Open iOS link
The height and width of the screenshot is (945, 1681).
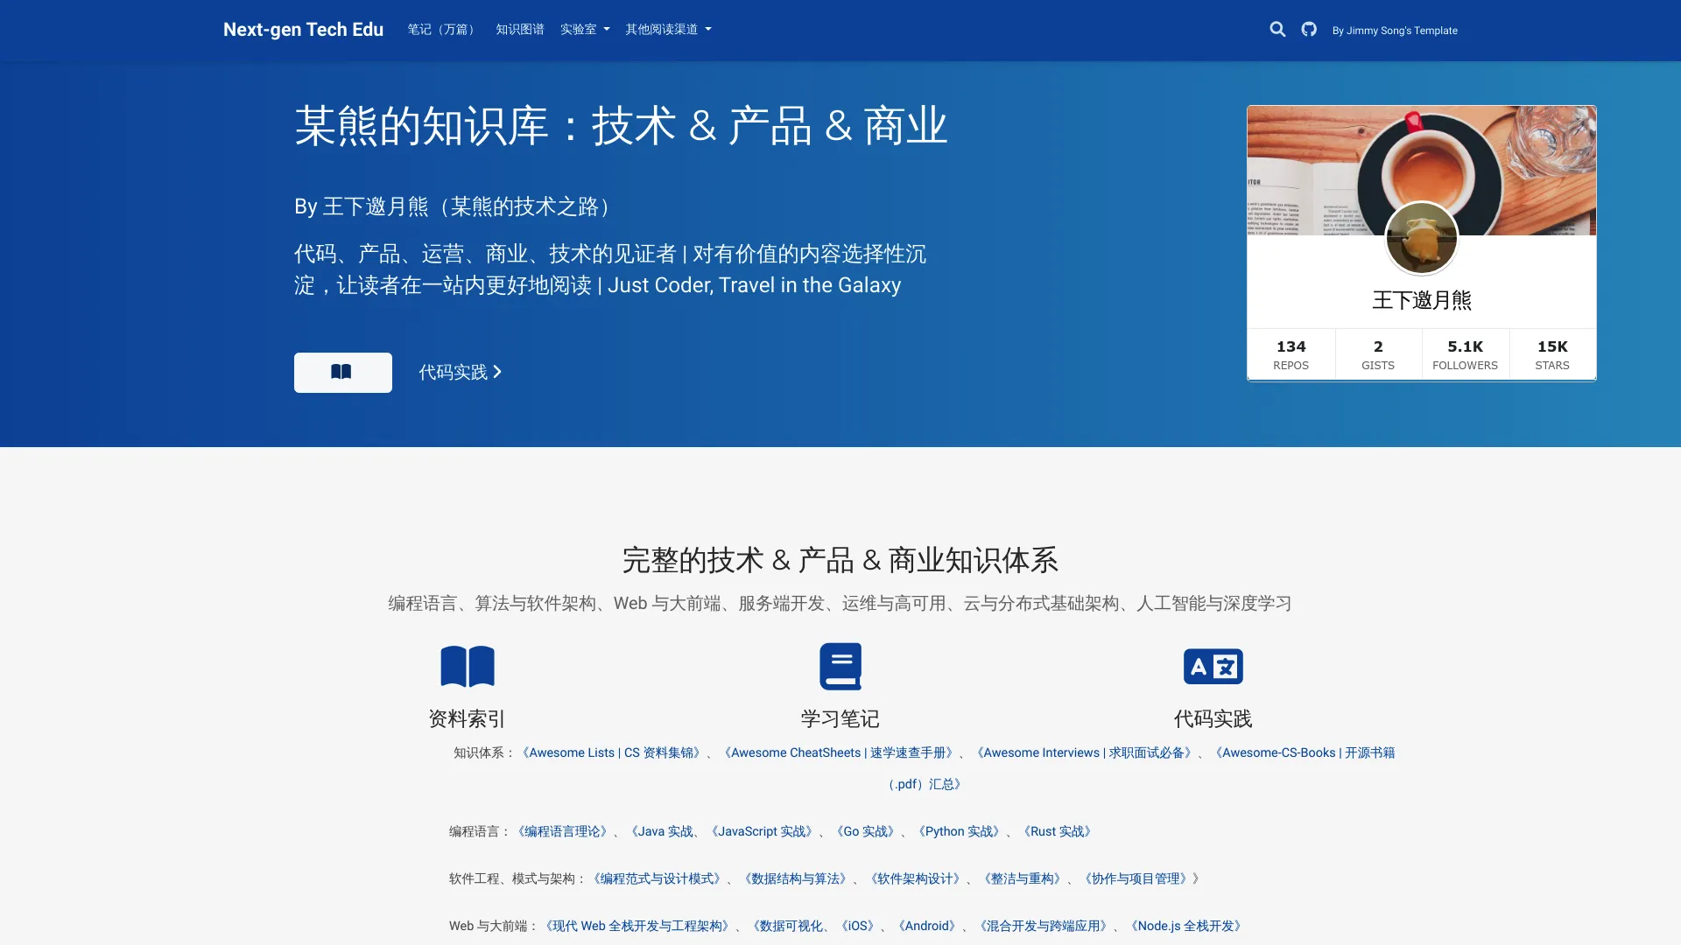point(858,926)
